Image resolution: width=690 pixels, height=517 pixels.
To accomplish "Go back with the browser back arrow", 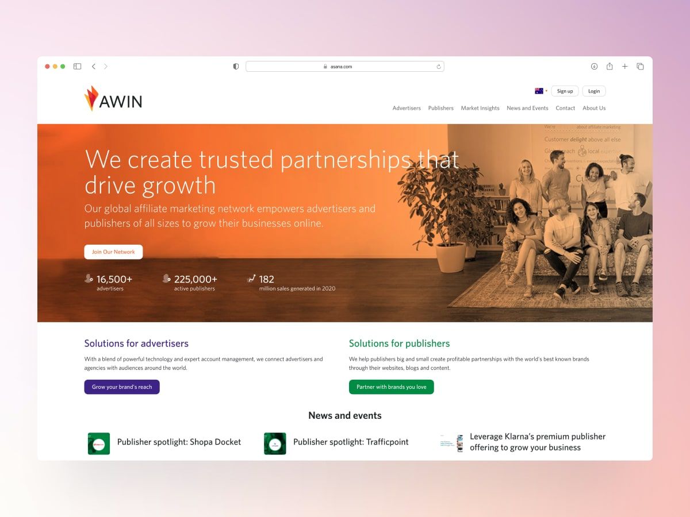I will tap(94, 67).
